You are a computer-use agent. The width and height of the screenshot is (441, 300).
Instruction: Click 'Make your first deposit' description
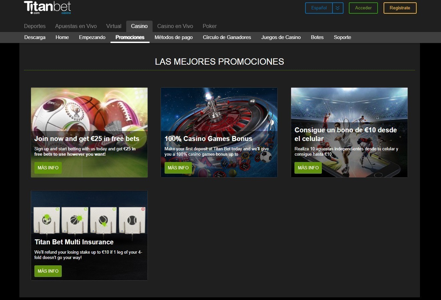pyautogui.click(x=217, y=152)
